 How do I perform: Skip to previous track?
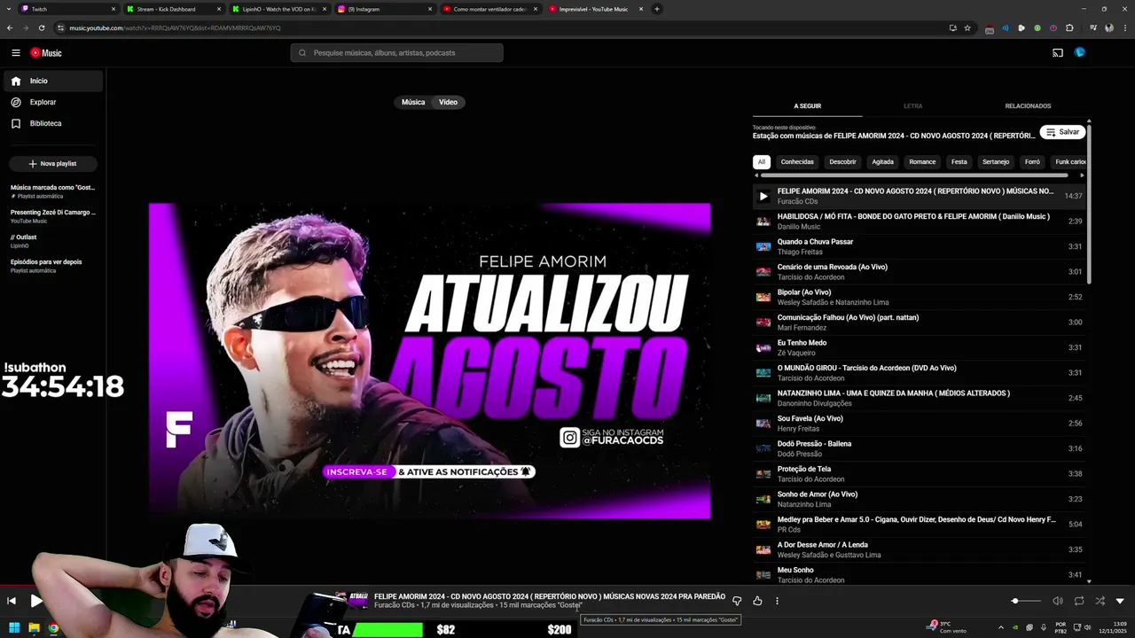[x=12, y=601]
